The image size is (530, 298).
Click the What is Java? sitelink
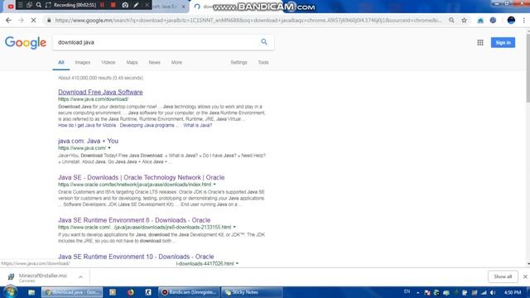point(198,125)
